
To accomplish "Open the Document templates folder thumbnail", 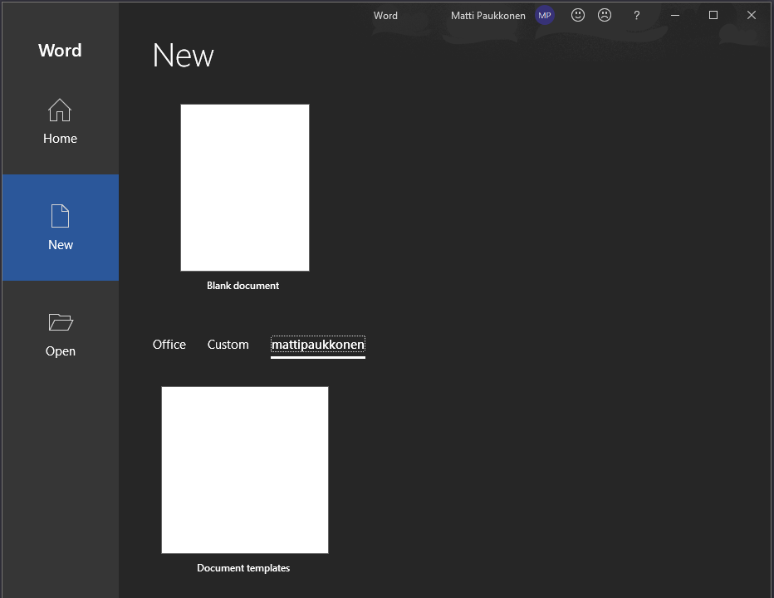I will [x=245, y=470].
